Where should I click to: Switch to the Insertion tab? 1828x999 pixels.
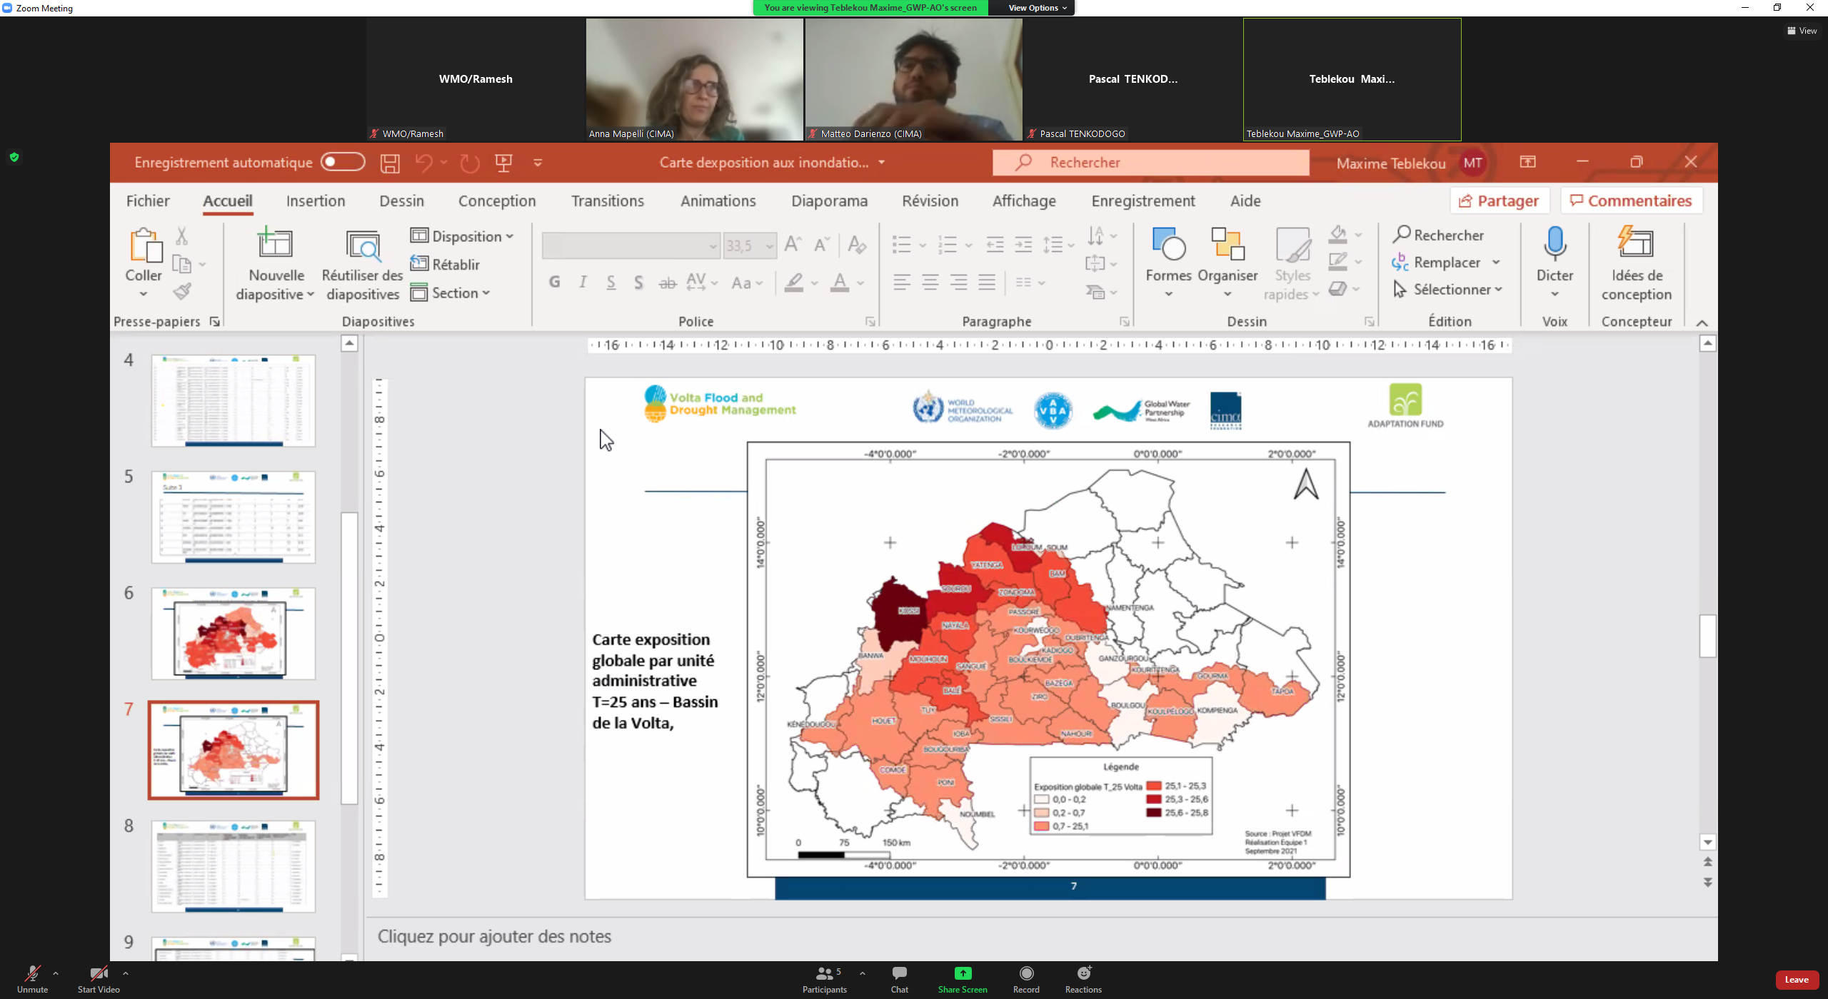316,201
